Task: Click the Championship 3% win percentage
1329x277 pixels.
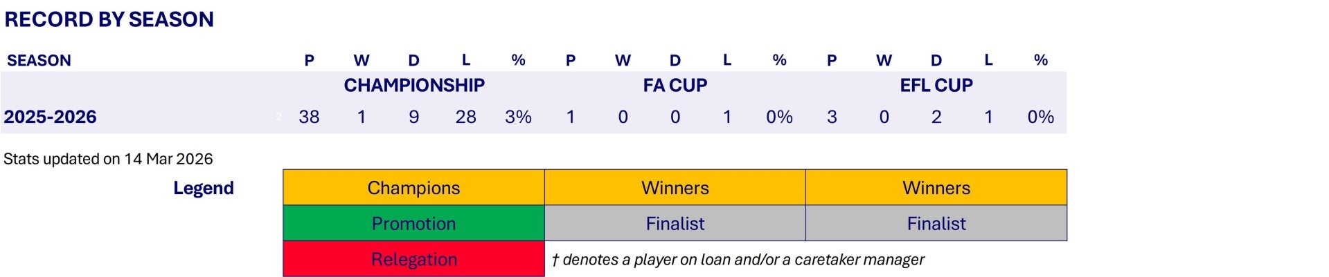Action: [x=518, y=117]
